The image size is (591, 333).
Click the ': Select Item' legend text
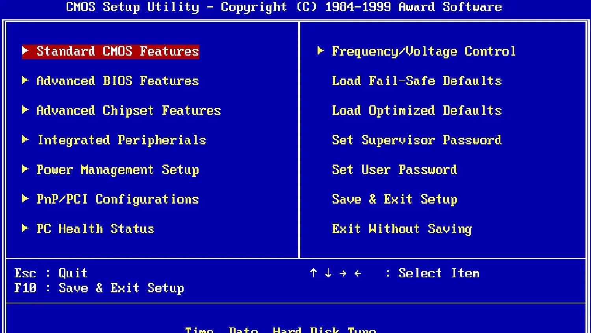(x=432, y=273)
